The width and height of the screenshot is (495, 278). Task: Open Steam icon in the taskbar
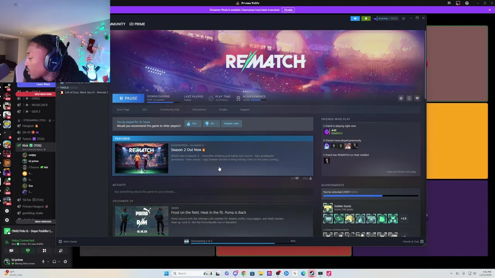(312, 273)
